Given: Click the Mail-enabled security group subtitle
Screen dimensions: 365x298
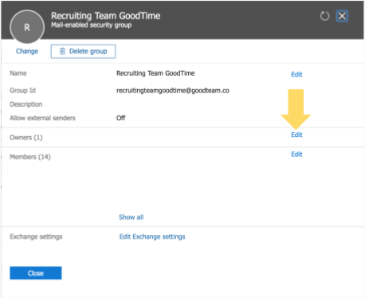Looking at the screenshot, I should click(92, 25).
